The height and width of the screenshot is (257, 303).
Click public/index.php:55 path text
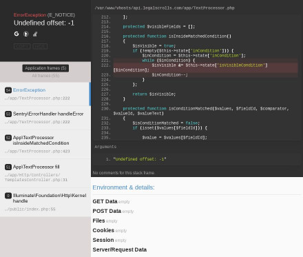[30, 209]
